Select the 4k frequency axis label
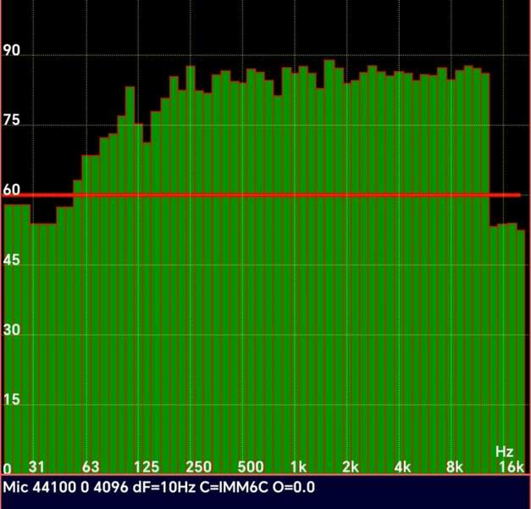 coord(403,467)
